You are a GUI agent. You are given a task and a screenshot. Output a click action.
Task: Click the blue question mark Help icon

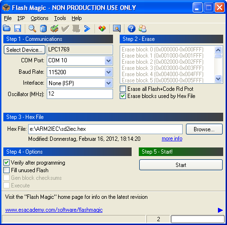point(132,29)
